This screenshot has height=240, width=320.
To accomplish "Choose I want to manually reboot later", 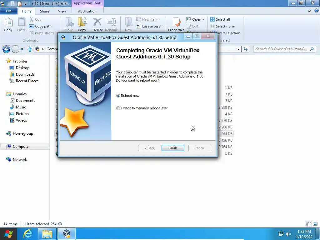I will pos(118,108).
